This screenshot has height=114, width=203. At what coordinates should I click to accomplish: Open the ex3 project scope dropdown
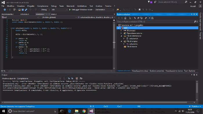pyautogui.click(x=20, y=17)
